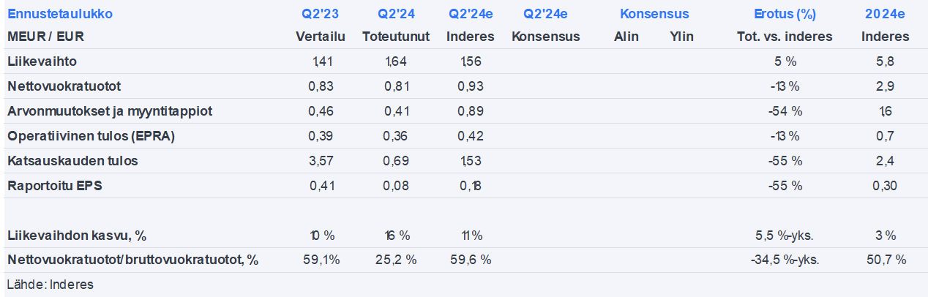Click the Lähde: Inderes source note
The height and width of the screenshot is (297, 928).
coord(50,285)
